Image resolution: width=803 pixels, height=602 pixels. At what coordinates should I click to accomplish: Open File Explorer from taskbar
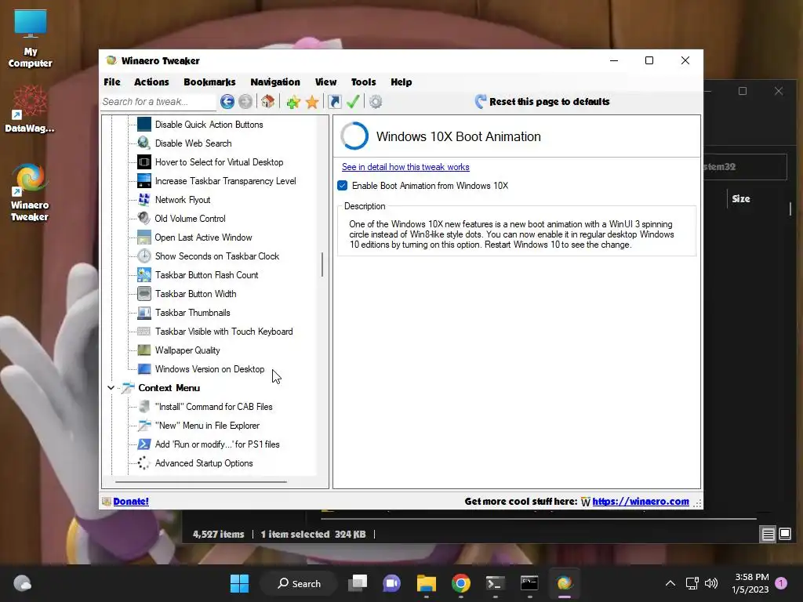point(426,583)
